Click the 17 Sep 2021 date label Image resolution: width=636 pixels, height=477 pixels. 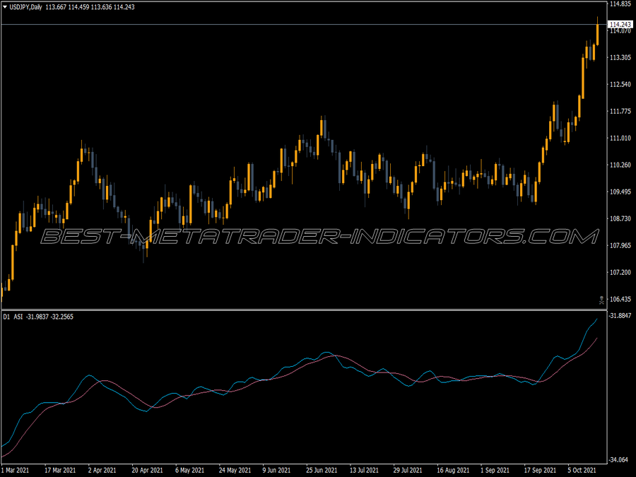[x=539, y=470]
